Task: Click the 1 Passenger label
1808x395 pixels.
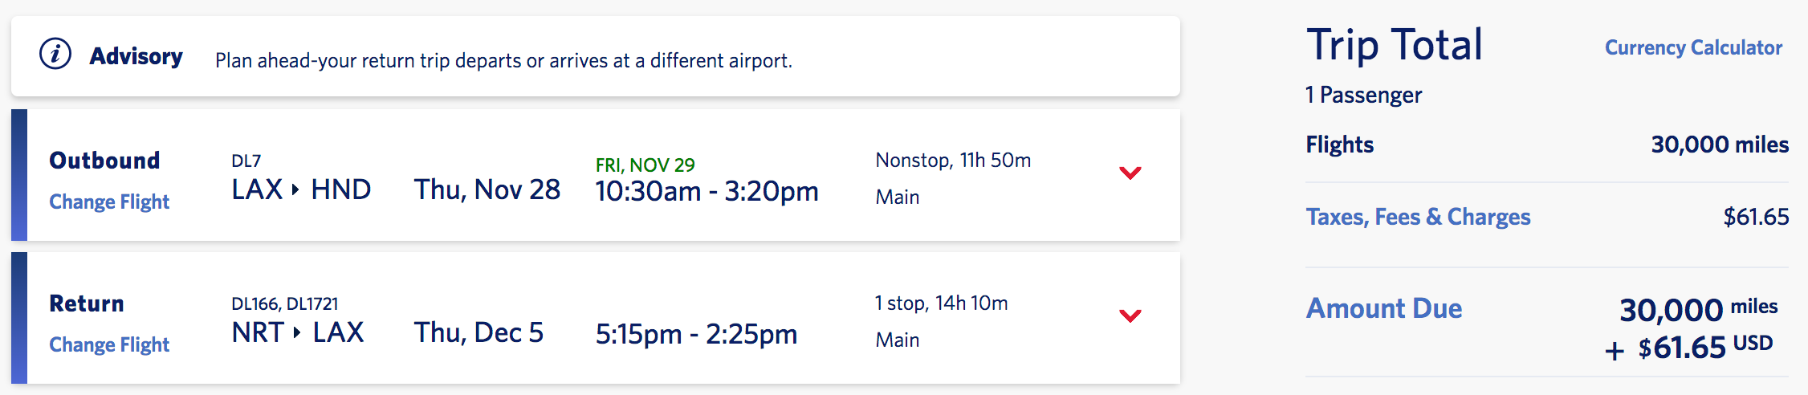Action: coord(1363,96)
